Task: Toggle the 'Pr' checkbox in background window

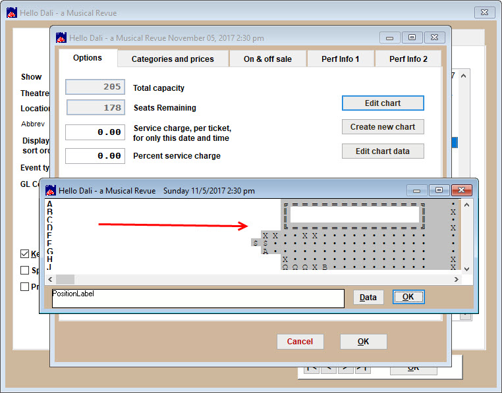Action: [x=24, y=286]
